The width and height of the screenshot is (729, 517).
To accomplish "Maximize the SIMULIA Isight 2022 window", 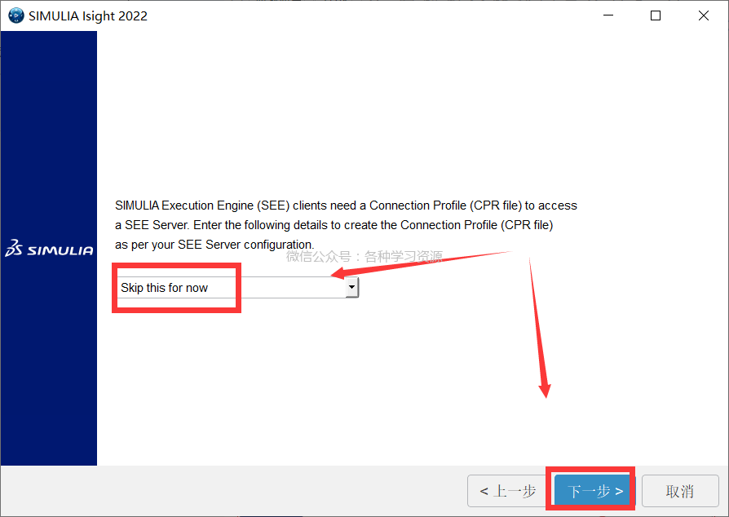I will (x=656, y=15).
